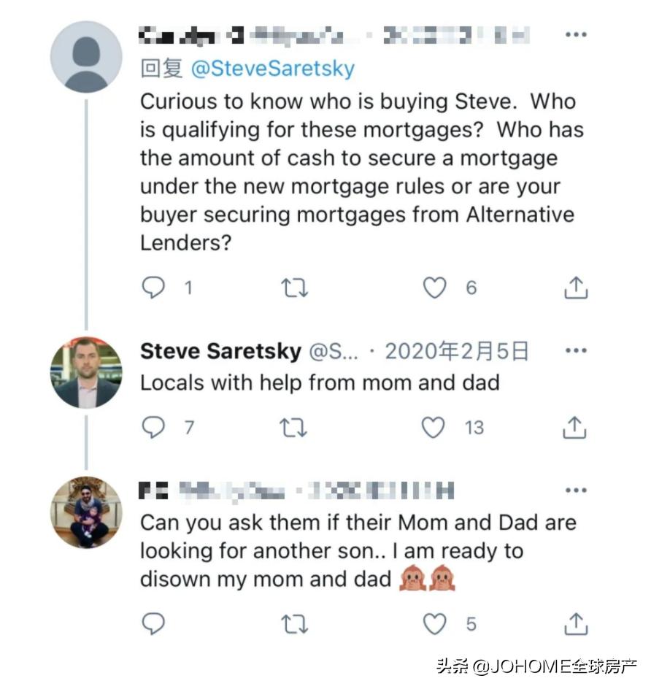
Task: Click the 2020年2月5日 tweet timestamp
Action: (456, 352)
